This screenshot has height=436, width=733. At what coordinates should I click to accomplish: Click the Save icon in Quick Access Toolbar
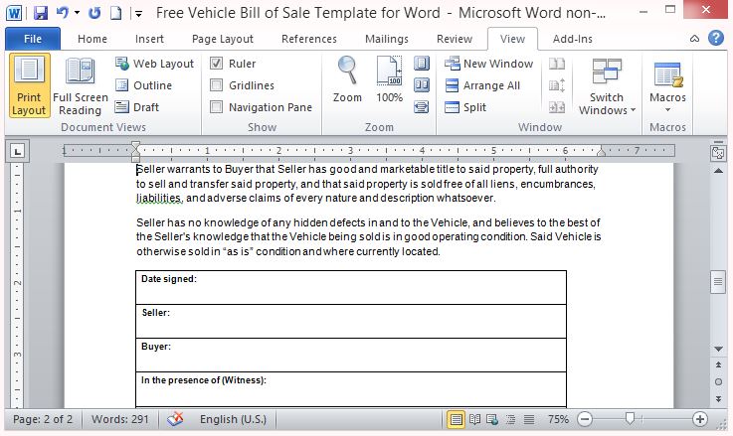[x=41, y=14]
